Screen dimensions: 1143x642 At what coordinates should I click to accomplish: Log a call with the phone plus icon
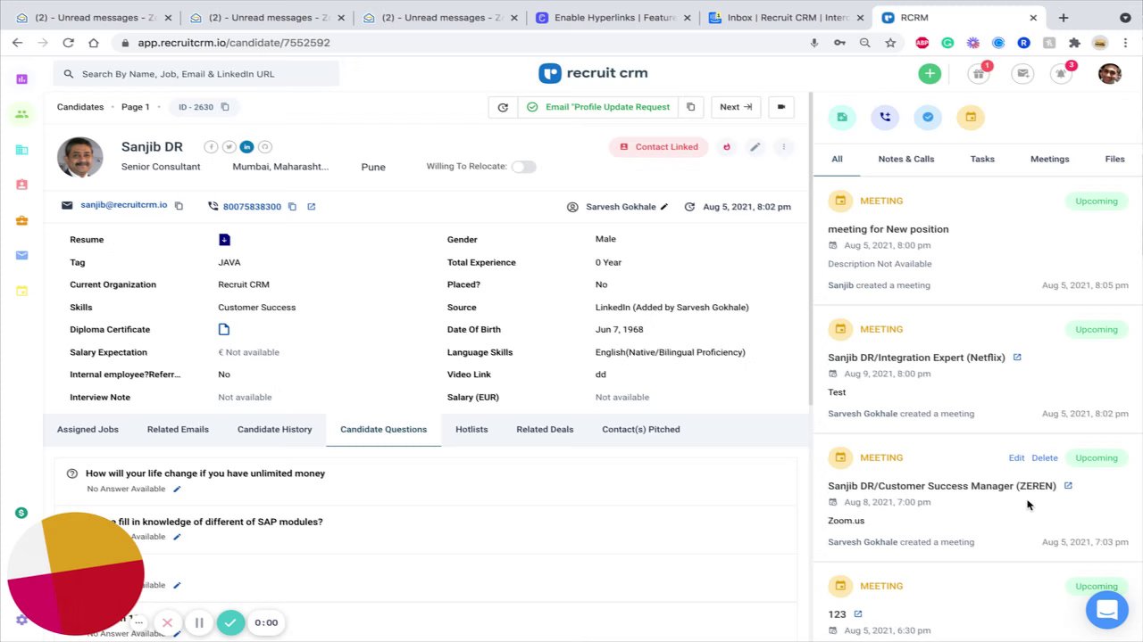(885, 117)
